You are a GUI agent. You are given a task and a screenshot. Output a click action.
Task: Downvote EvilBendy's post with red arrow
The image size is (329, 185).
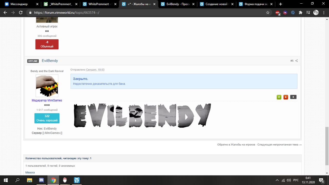(286, 97)
